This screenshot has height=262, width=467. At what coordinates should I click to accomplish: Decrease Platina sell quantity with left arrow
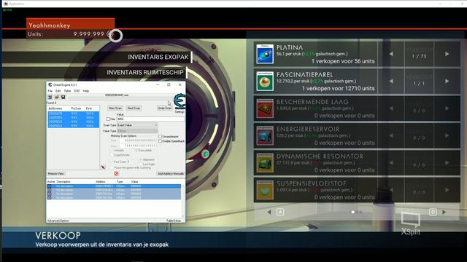point(391,54)
